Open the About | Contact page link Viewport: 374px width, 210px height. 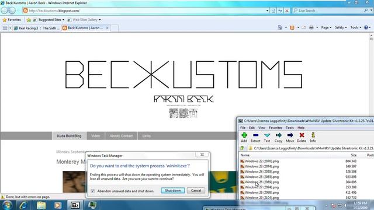(x=121, y=136)
